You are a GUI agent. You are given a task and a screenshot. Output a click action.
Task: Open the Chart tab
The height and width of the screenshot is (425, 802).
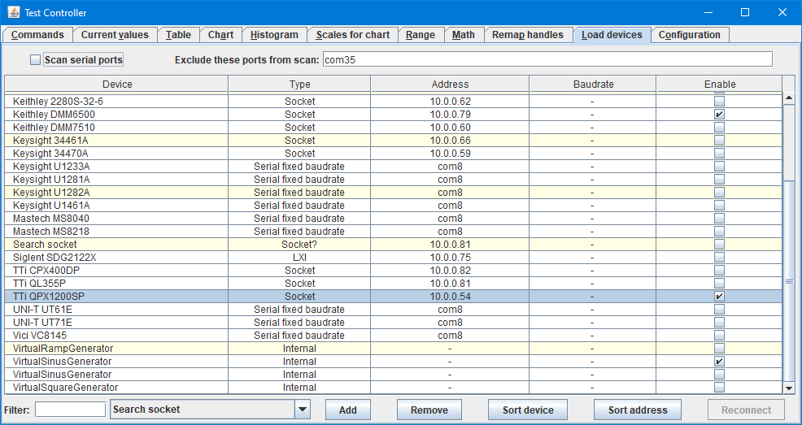point(220,35)
